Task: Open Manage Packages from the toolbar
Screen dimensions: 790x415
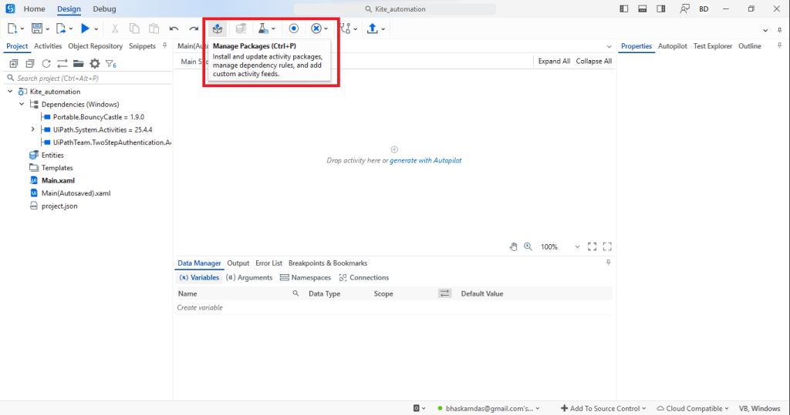Action: 218,28
